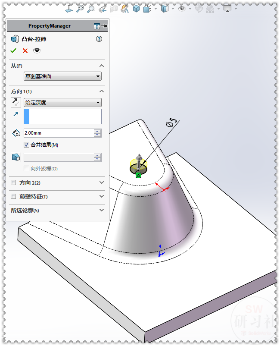
Task: Open the View Settings dropdown arrow
Action: click(236, 9)
